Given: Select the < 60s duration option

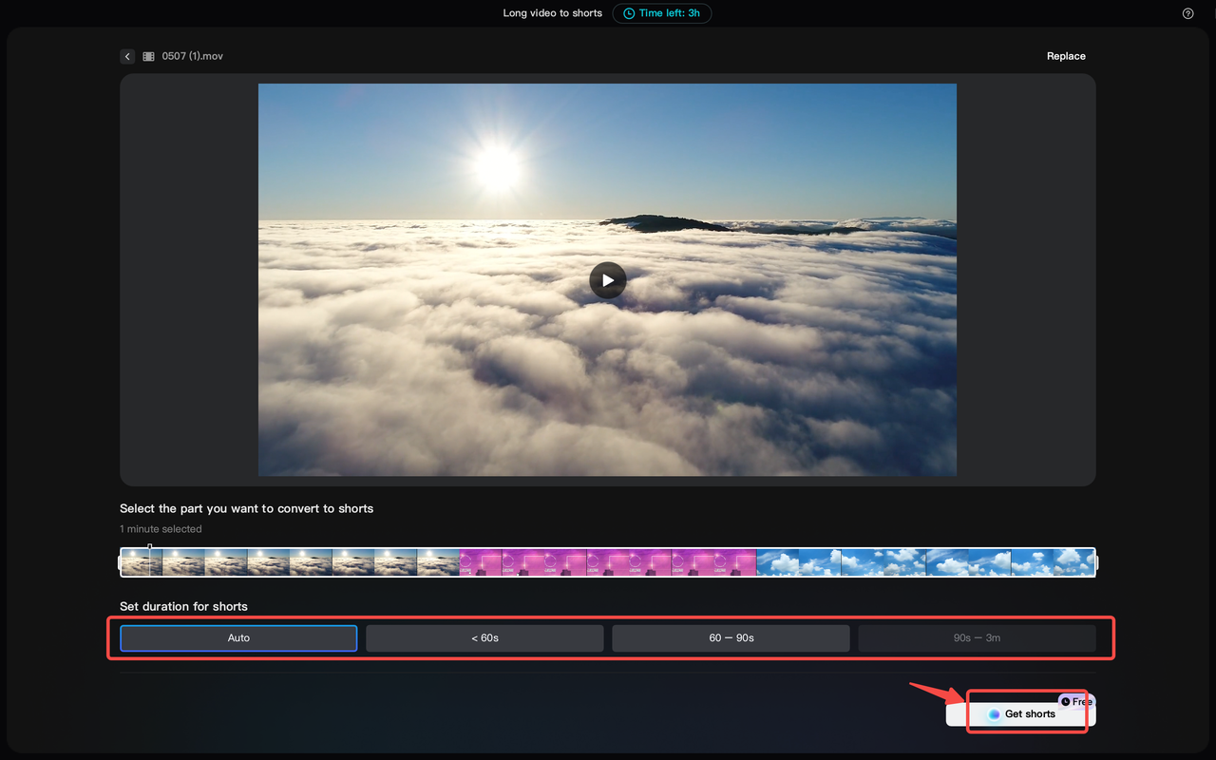Looking at the screenshot, I should tap(484, 637).
